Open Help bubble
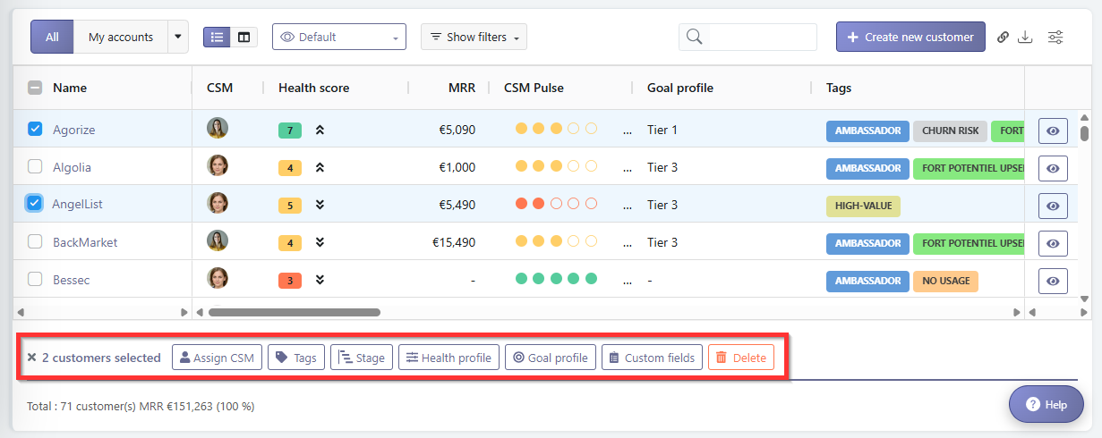This screenshot has height=438, width=1102. [x=1046, y=404]
